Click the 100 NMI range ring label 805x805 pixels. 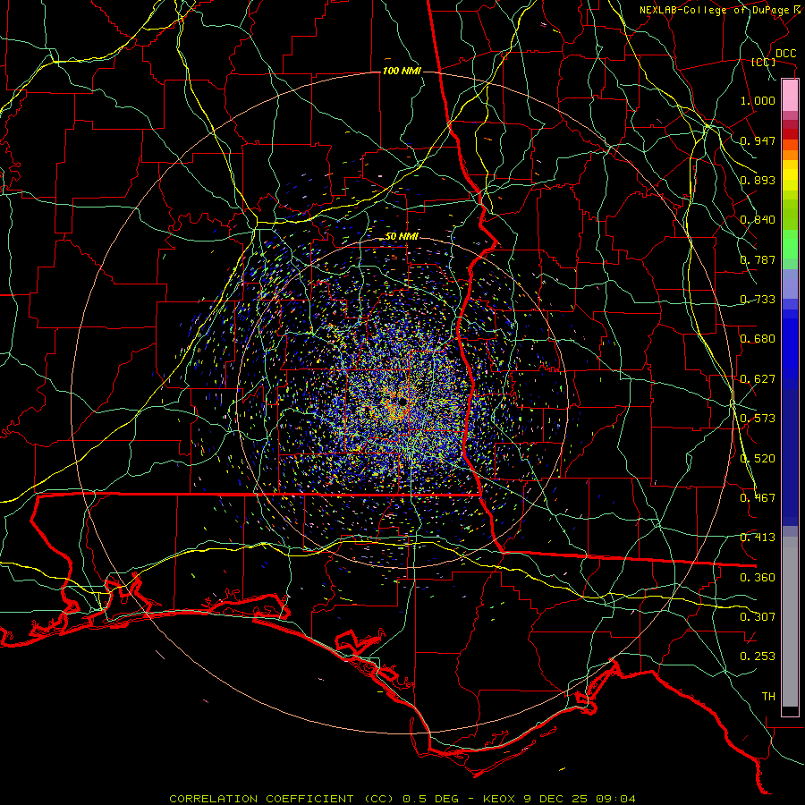[402, 71]
